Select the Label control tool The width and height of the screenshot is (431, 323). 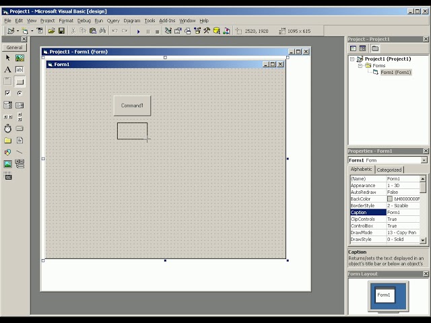(7, 69)
